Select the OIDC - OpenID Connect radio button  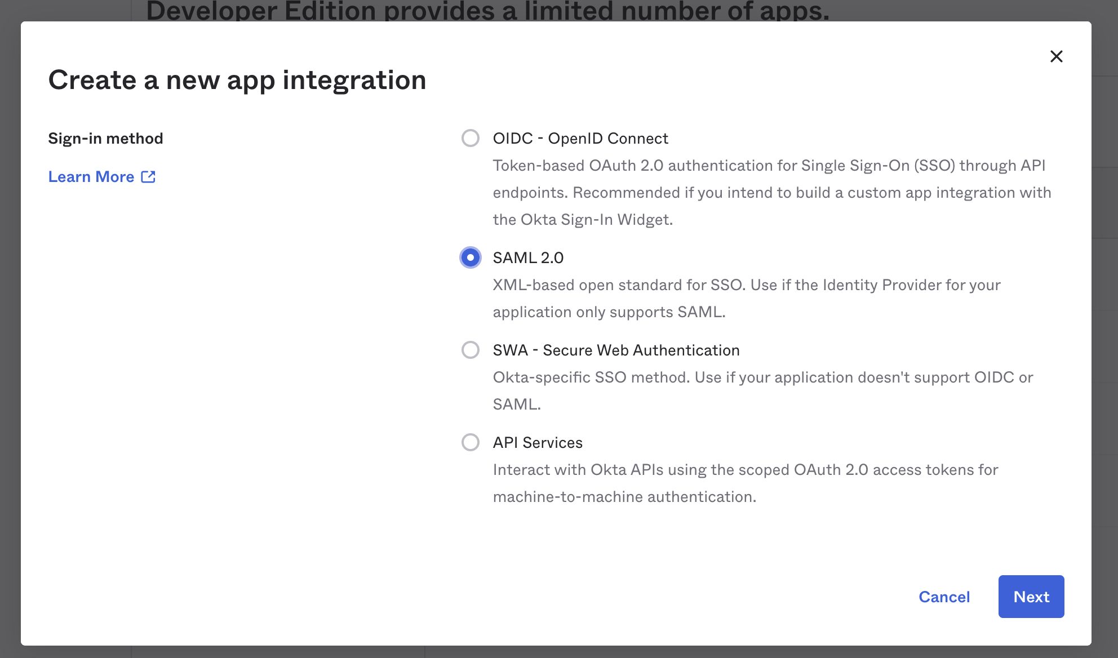pyautogui.click(x=471, y=138)
